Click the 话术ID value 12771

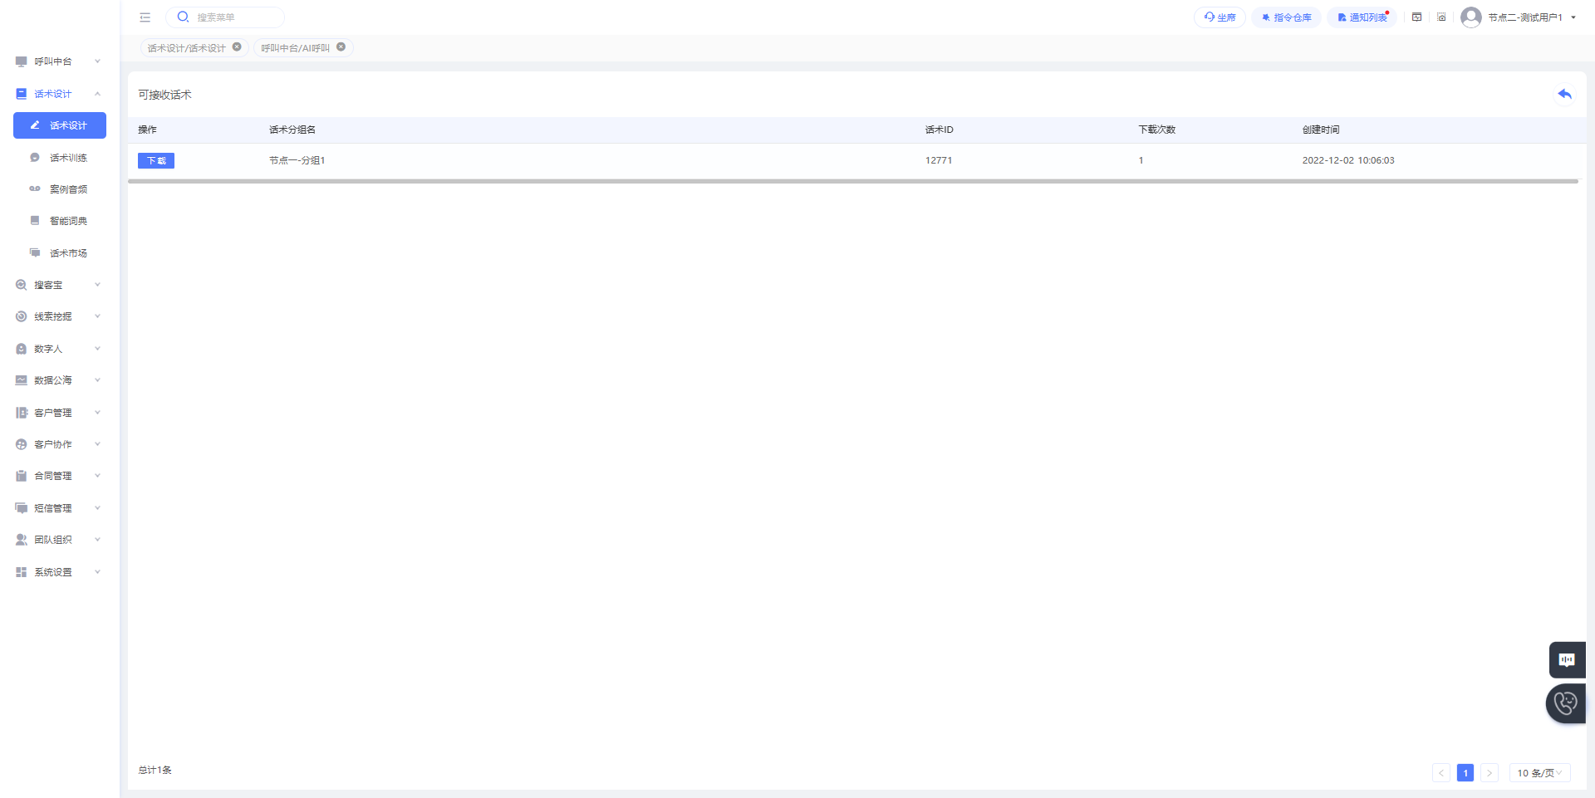click(939, 161)
